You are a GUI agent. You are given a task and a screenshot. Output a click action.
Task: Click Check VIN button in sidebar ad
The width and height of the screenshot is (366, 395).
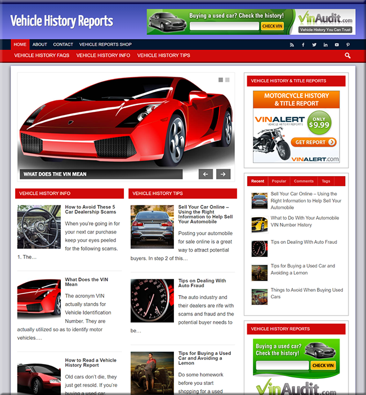point(323,365)
